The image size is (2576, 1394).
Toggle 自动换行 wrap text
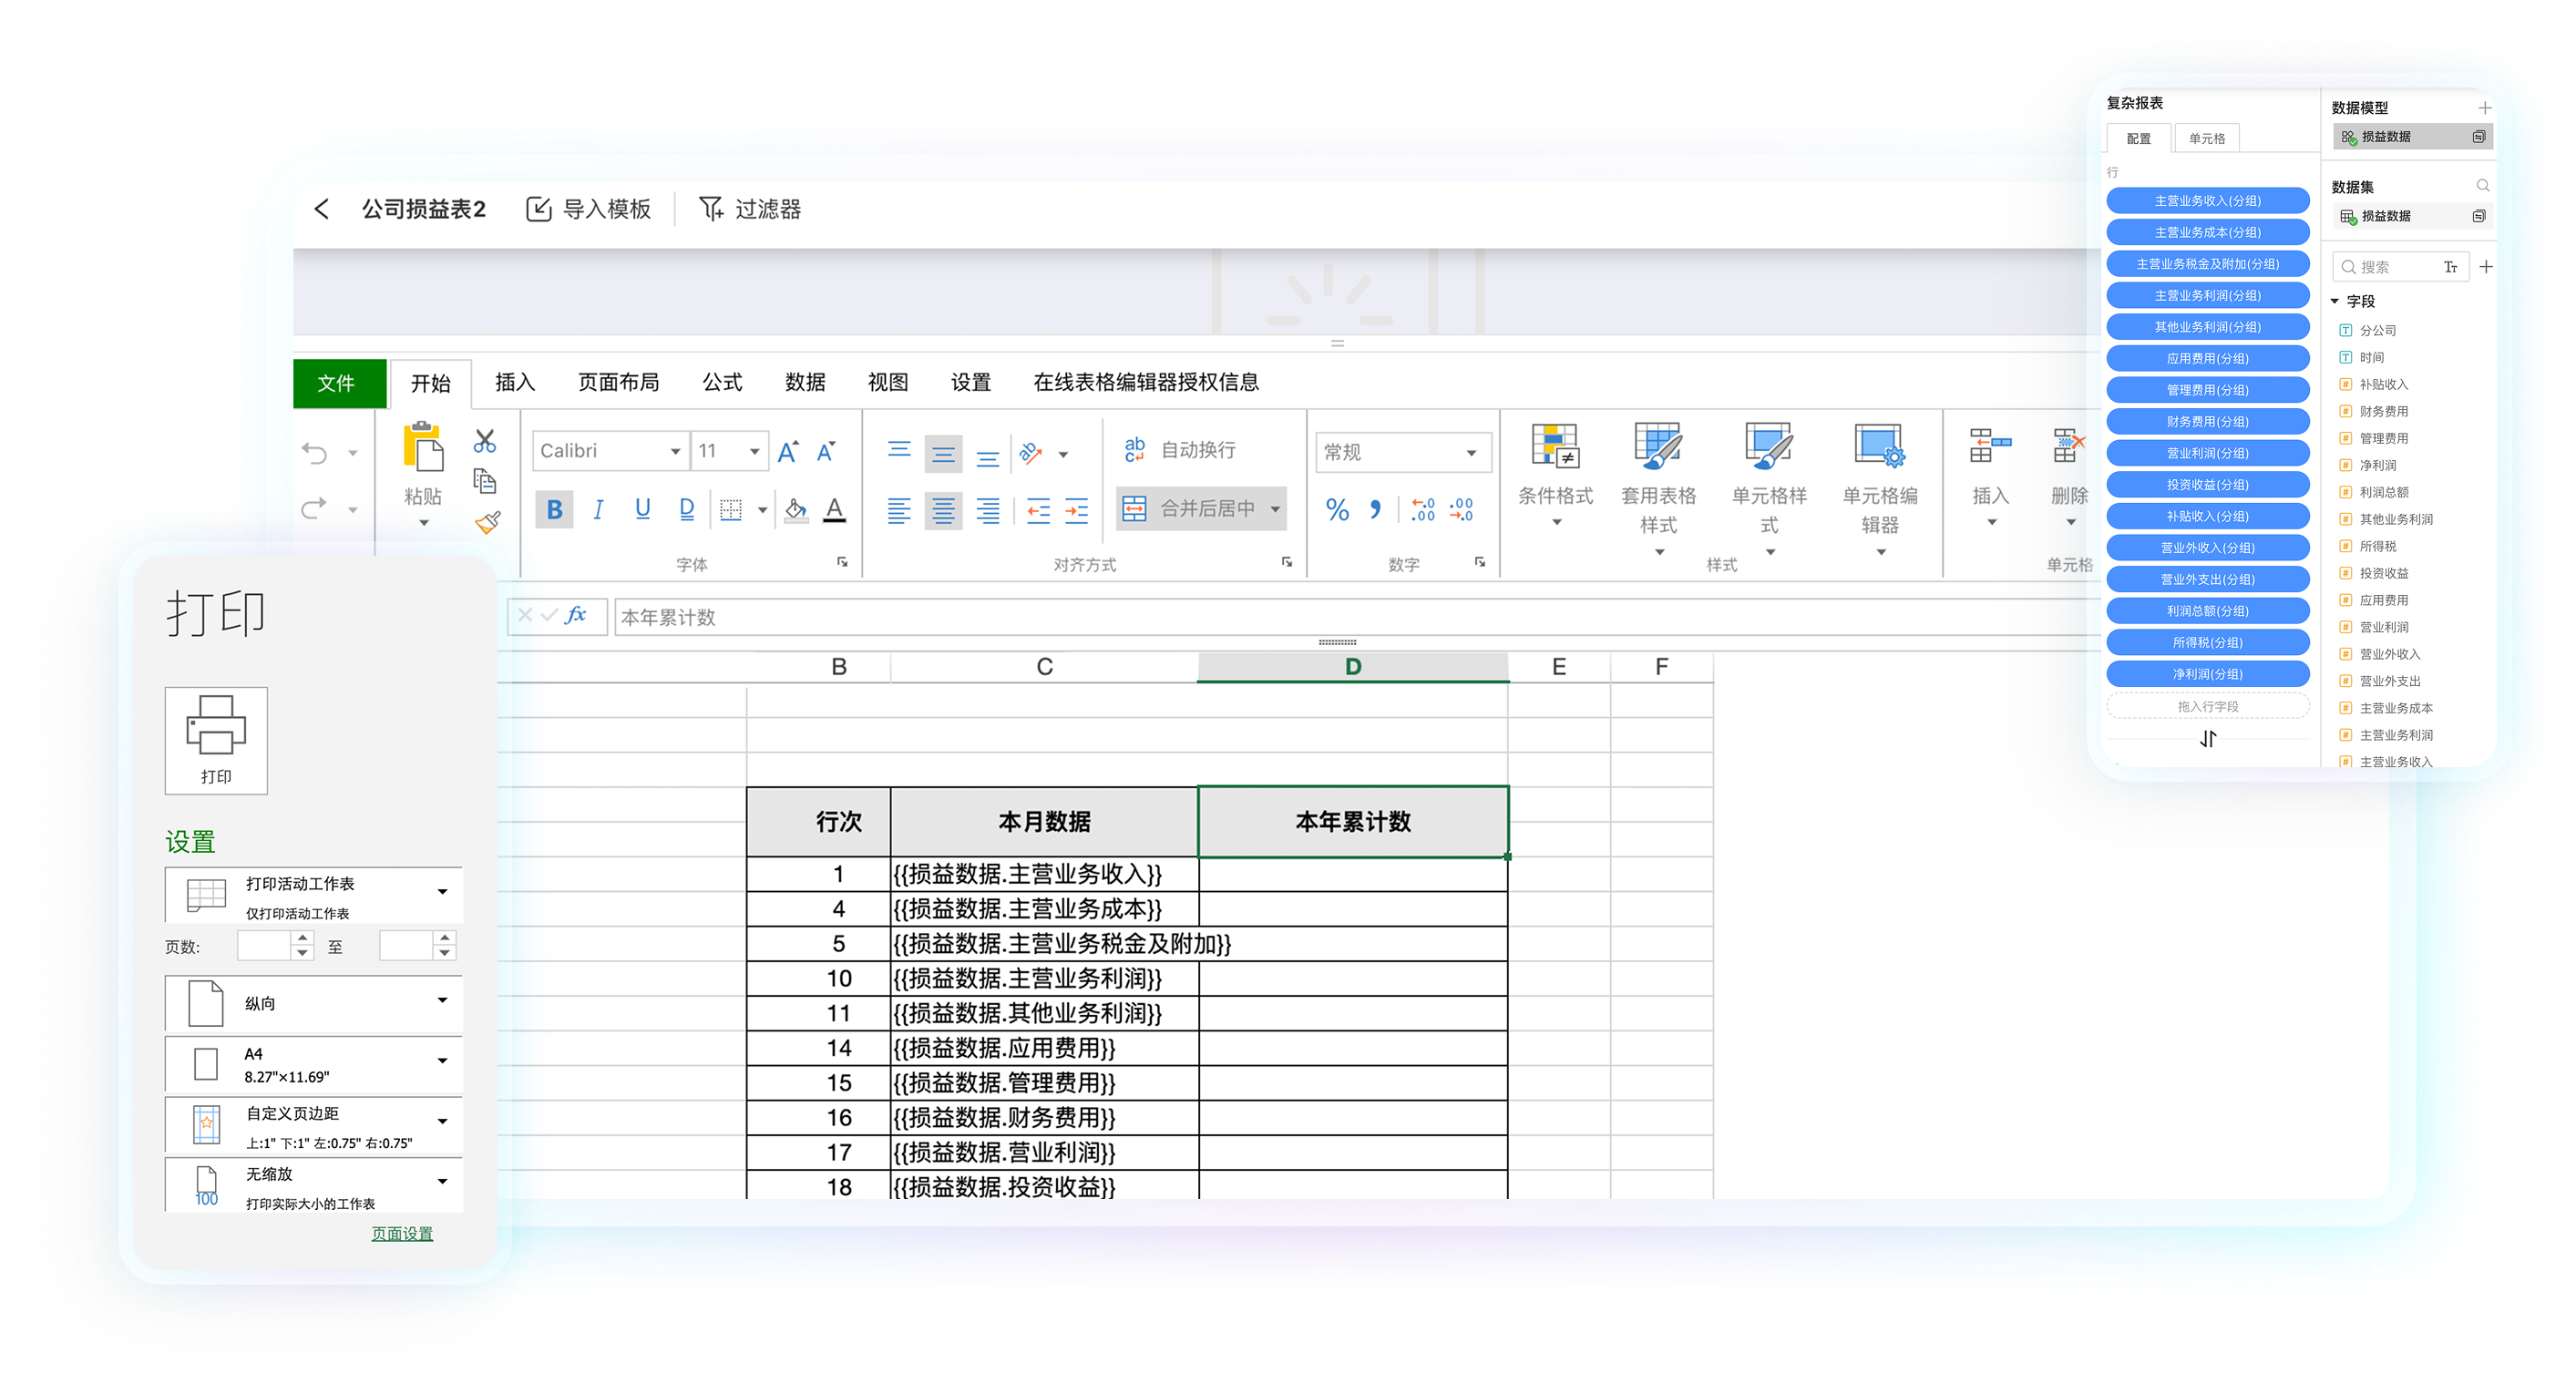1180,451
